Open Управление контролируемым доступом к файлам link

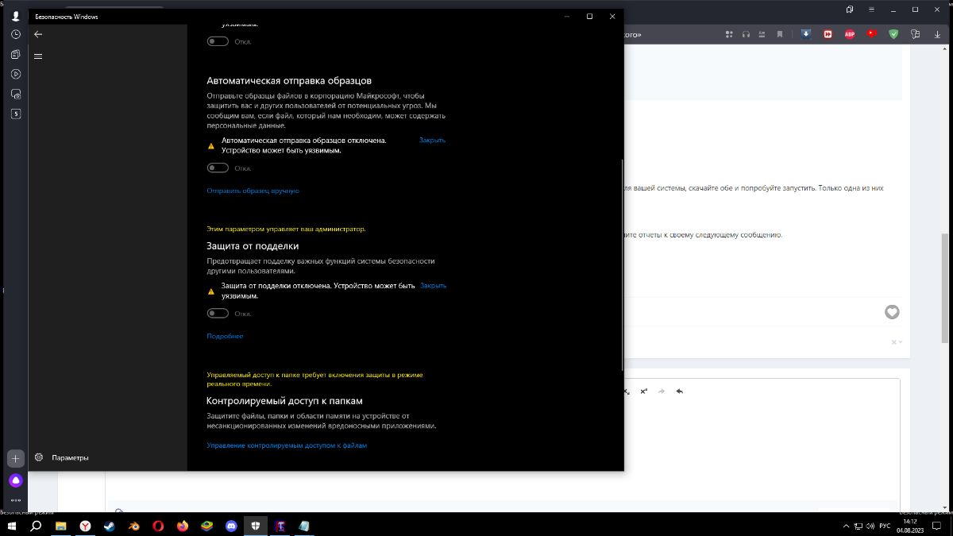(287, 445)
